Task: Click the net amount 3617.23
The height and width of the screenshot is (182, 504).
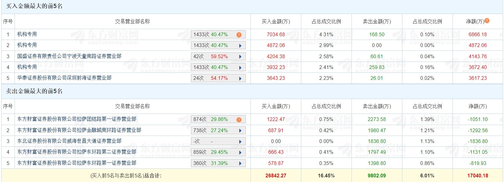Action: (478, 78)
